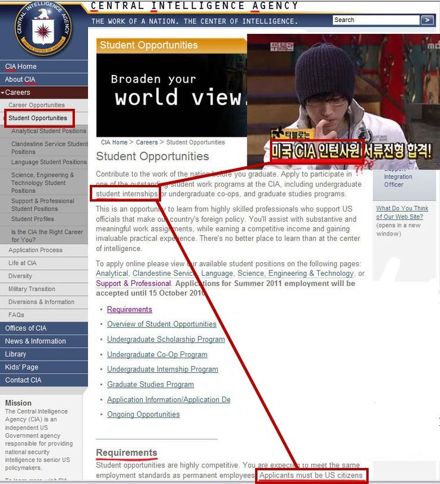This screenshot has width=440, height=484.
Task: Open Undergraduate Internship Program link
Action: coord(162,369)
